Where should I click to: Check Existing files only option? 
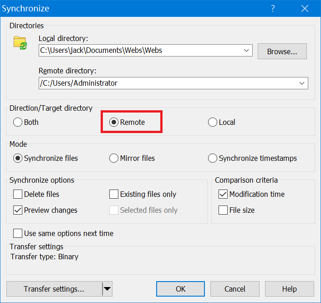(114, 194)
